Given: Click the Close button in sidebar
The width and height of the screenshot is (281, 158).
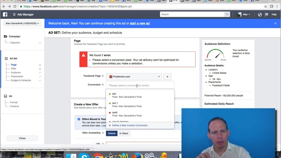Looking at the screenshot, I should pos(22,138).
